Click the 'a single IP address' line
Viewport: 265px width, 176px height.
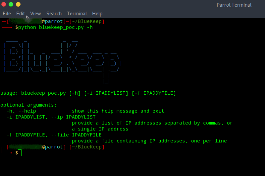click(100, 129)
